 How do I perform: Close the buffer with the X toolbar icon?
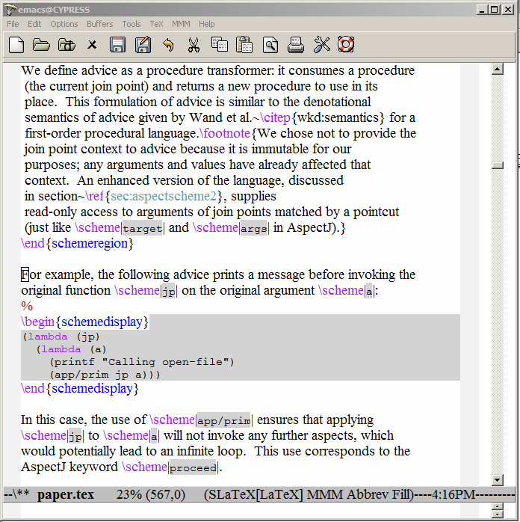[x=92, y=45]
